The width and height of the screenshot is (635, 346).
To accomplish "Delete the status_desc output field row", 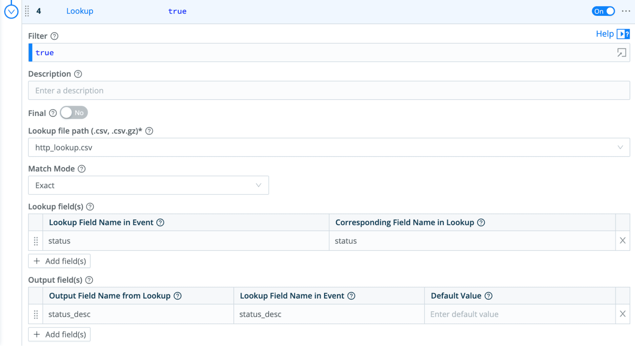I will [622, 314].
